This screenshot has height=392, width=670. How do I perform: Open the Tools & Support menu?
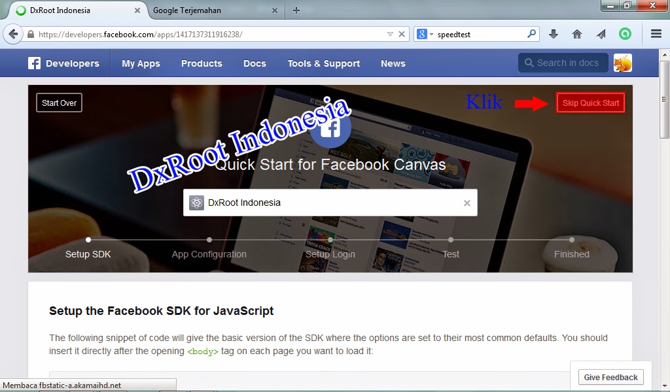324,63
